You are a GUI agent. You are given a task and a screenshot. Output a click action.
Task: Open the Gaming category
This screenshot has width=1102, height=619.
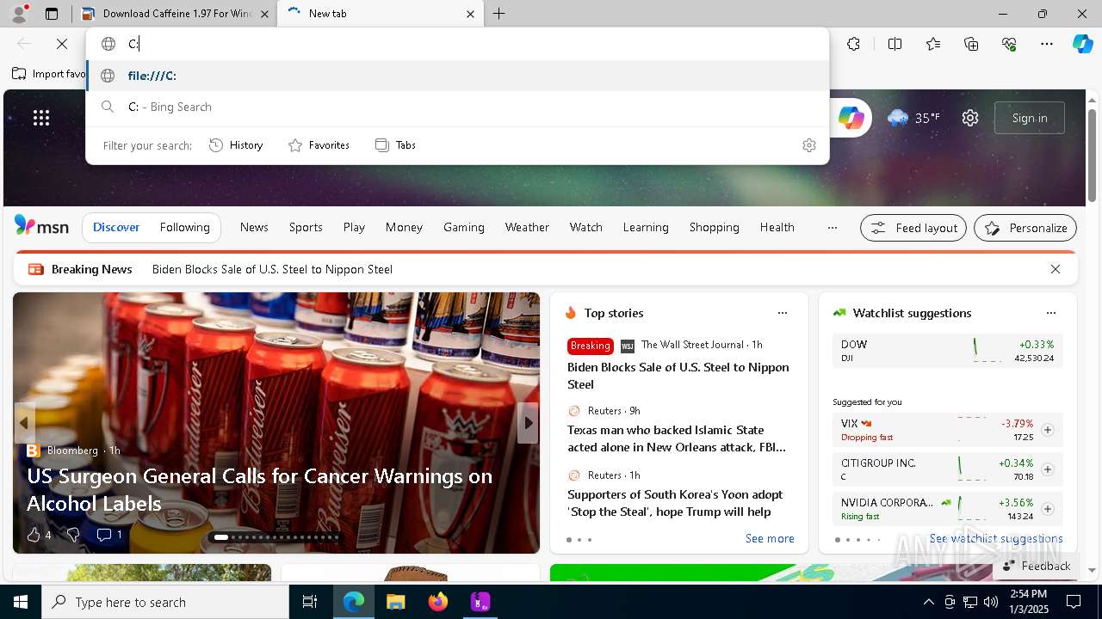pyautogui.click(x=464, y=228)
